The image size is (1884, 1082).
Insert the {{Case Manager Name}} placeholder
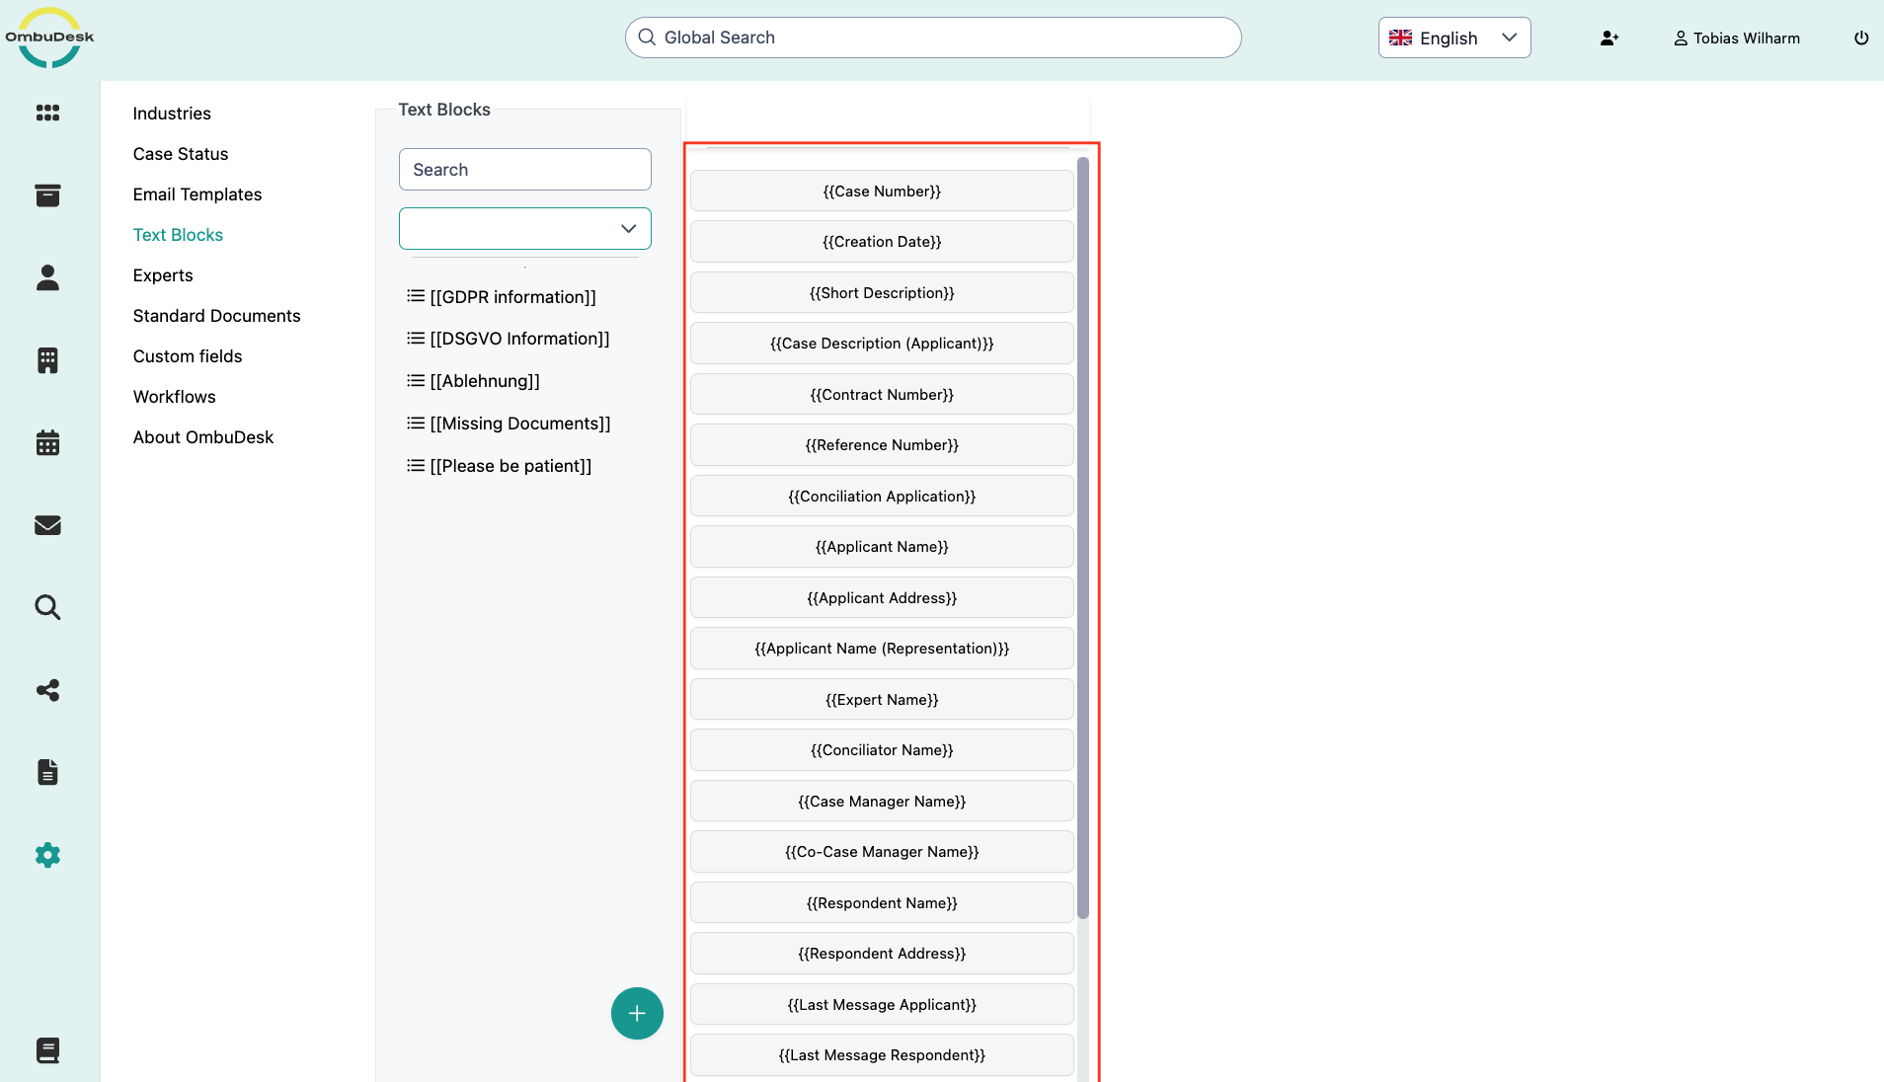882,801
